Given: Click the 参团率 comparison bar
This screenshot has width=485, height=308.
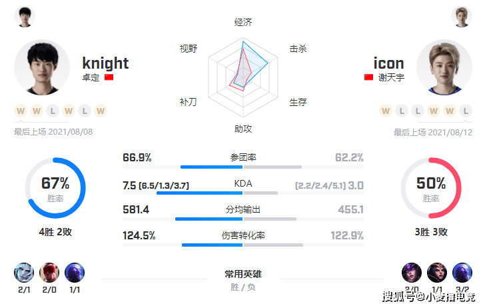Looking at the screenshot, I should [x=243, y=167].
